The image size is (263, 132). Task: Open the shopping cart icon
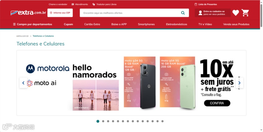pos(245,13)
